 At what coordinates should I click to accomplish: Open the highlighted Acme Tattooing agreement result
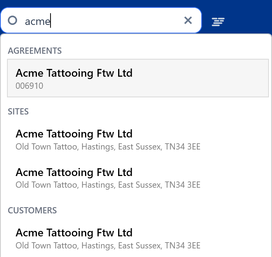[138, 78]
